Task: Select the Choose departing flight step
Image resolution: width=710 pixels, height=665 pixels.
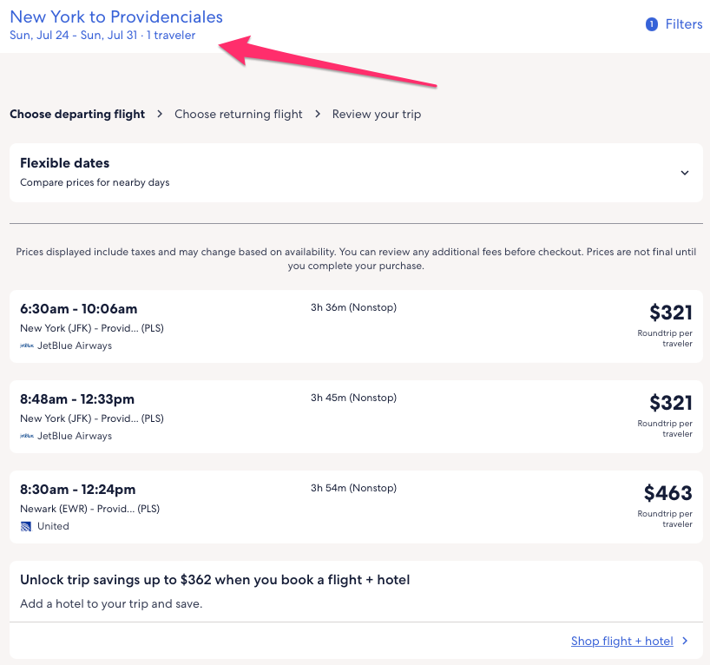Action: 77,114
